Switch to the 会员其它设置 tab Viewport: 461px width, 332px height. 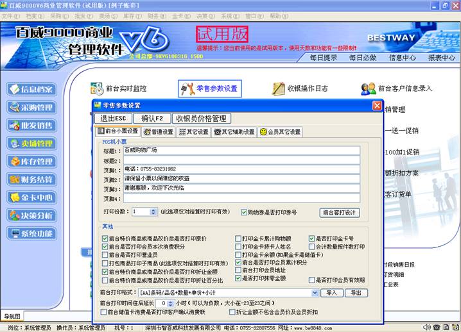(x=280, y=132)
